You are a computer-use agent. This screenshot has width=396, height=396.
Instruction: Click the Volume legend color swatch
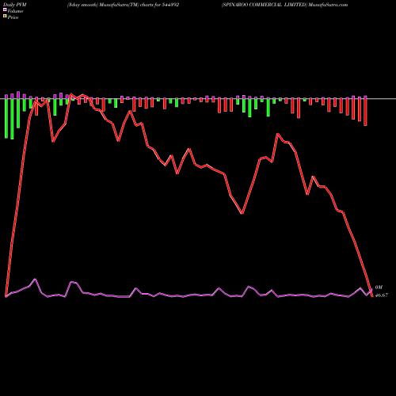click(5, 10)
